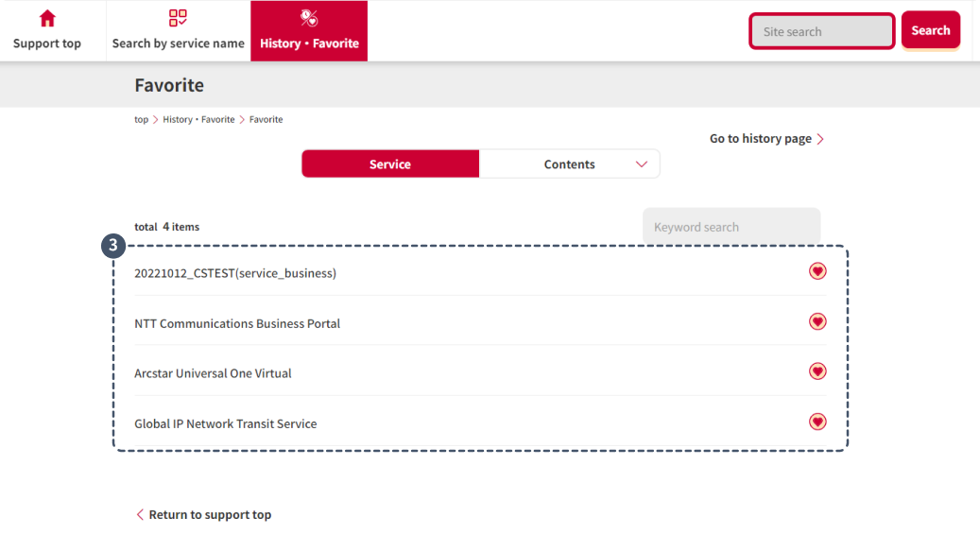Click the arrow beside Go to history page
The image size is (980, 534).
pyautogui.click(x=820, y=139)
